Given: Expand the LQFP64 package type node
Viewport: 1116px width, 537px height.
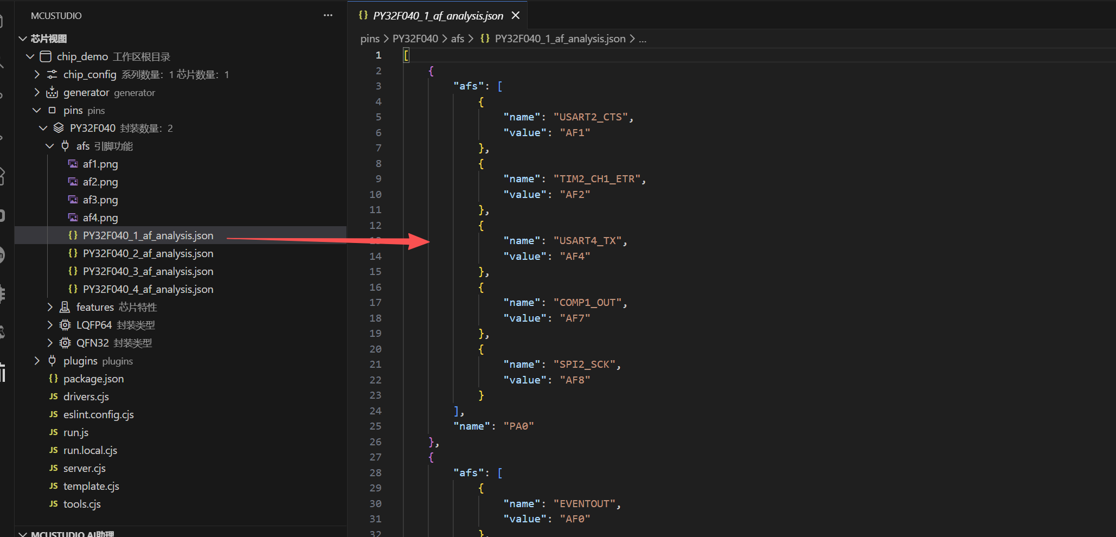Looking at the screenshot, I should (x=50, y=325).
